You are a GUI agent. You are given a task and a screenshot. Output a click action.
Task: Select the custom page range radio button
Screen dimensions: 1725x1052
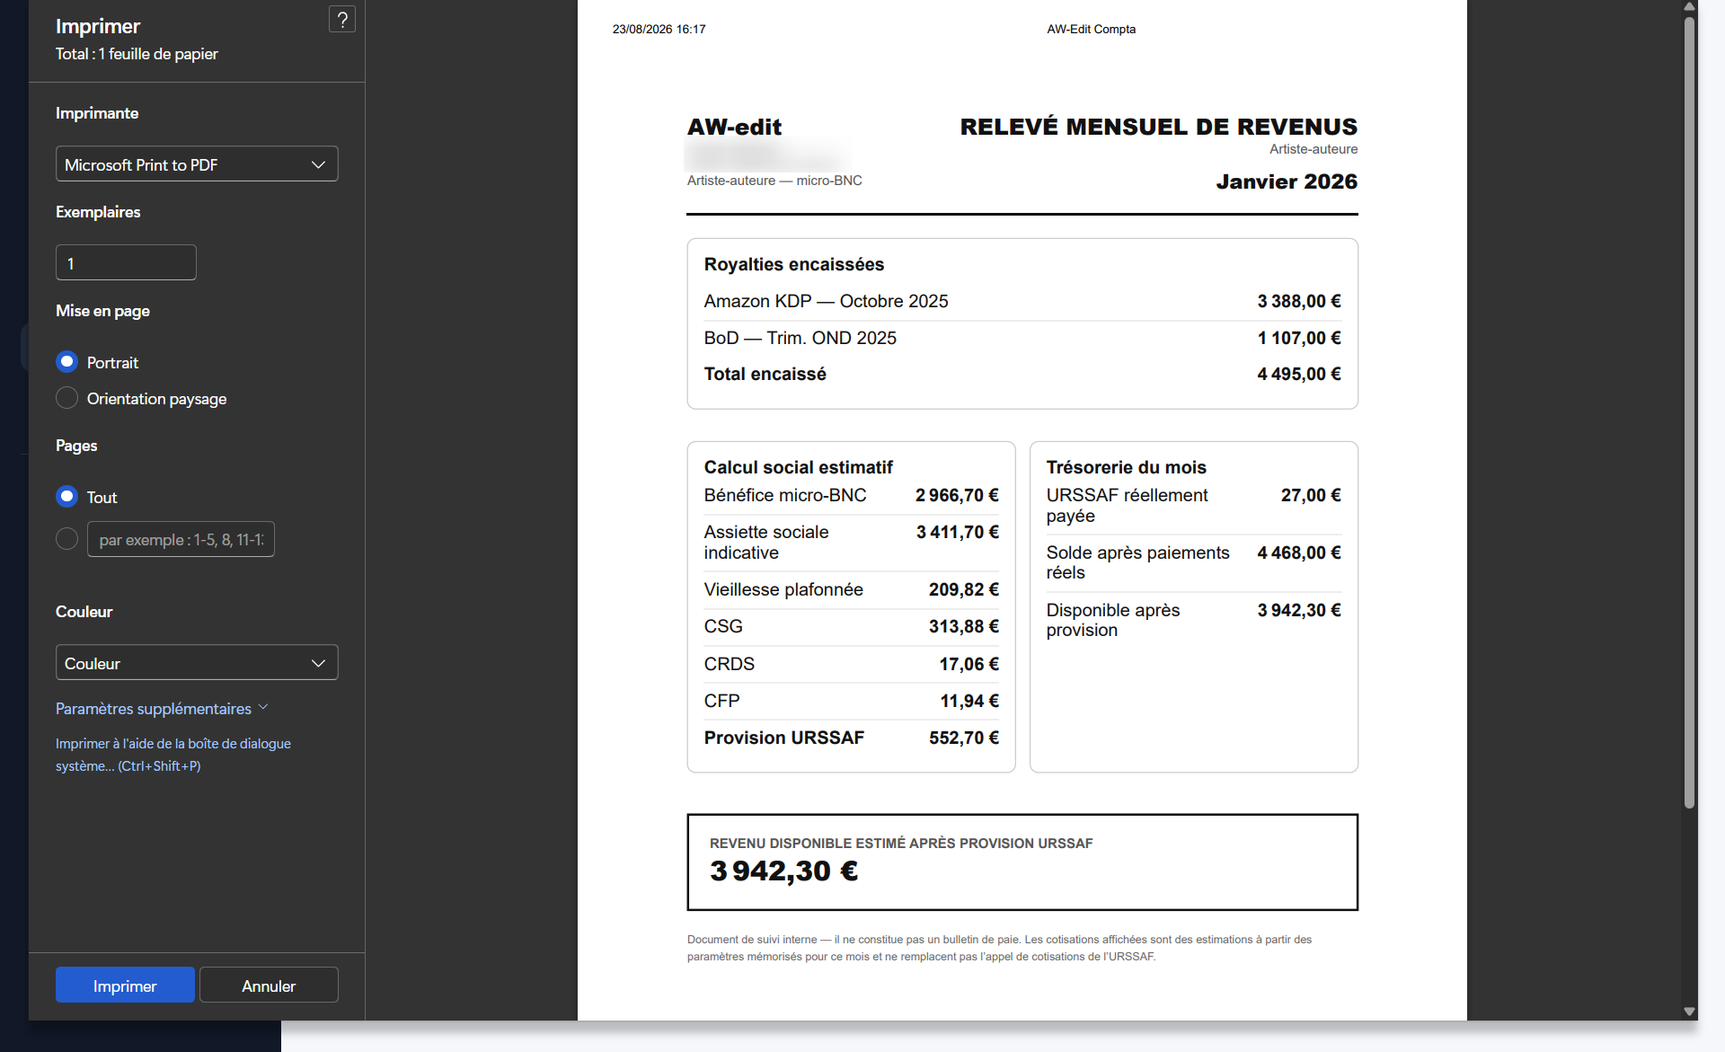[66, 539]
